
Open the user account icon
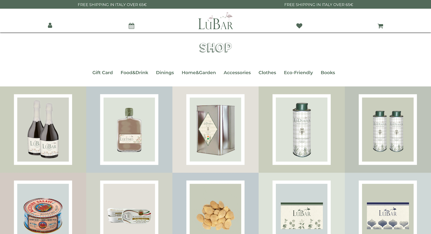50,25
